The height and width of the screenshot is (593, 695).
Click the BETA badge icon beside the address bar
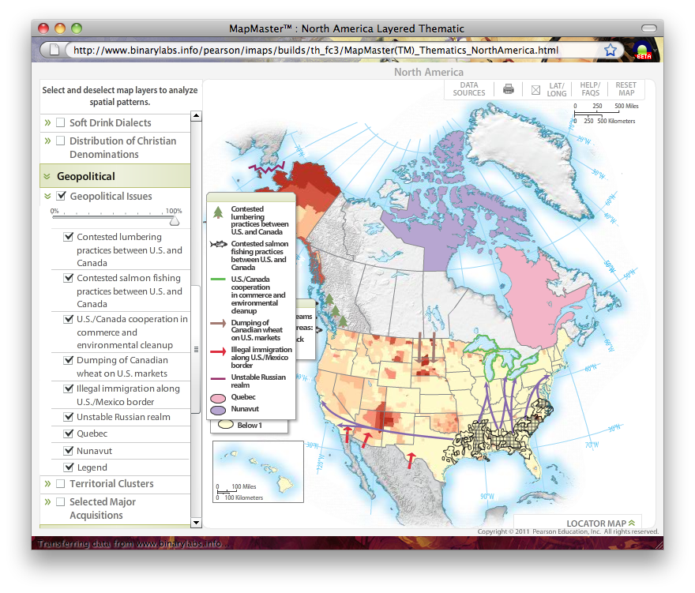[643, 51]
